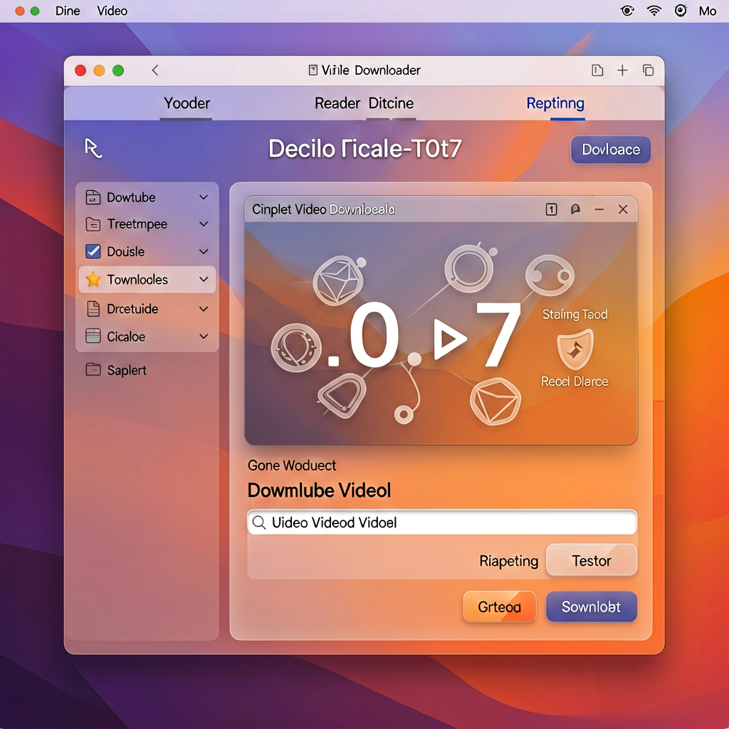Switch to the Reptinng tab

[555, 103]
